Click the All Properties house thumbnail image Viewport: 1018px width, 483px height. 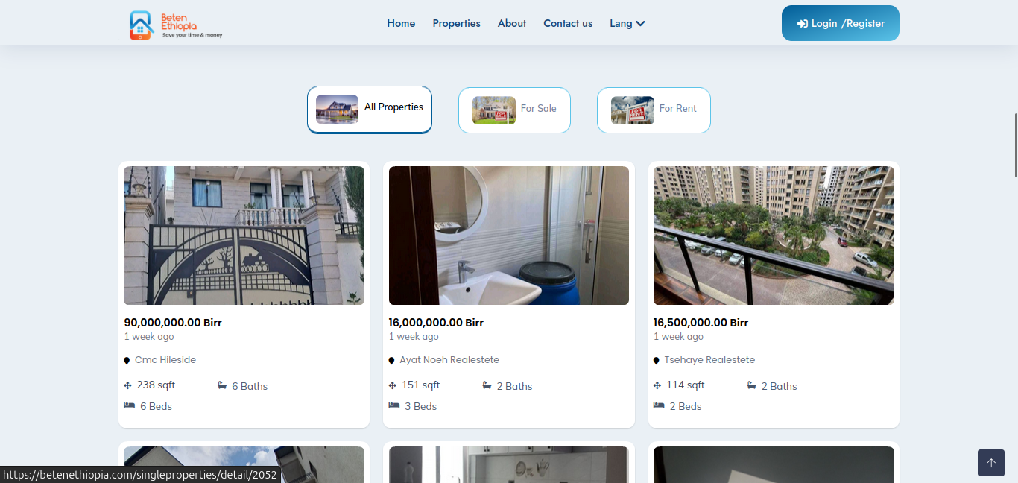pos(337,109)
